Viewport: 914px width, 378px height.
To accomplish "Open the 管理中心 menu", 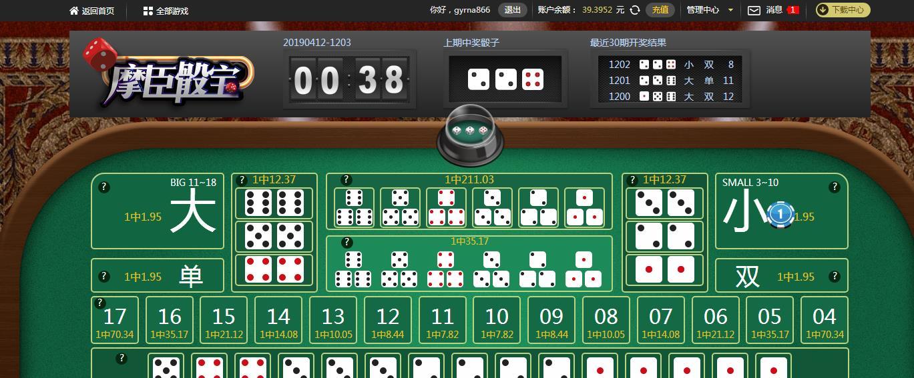I will coord(703,10).
